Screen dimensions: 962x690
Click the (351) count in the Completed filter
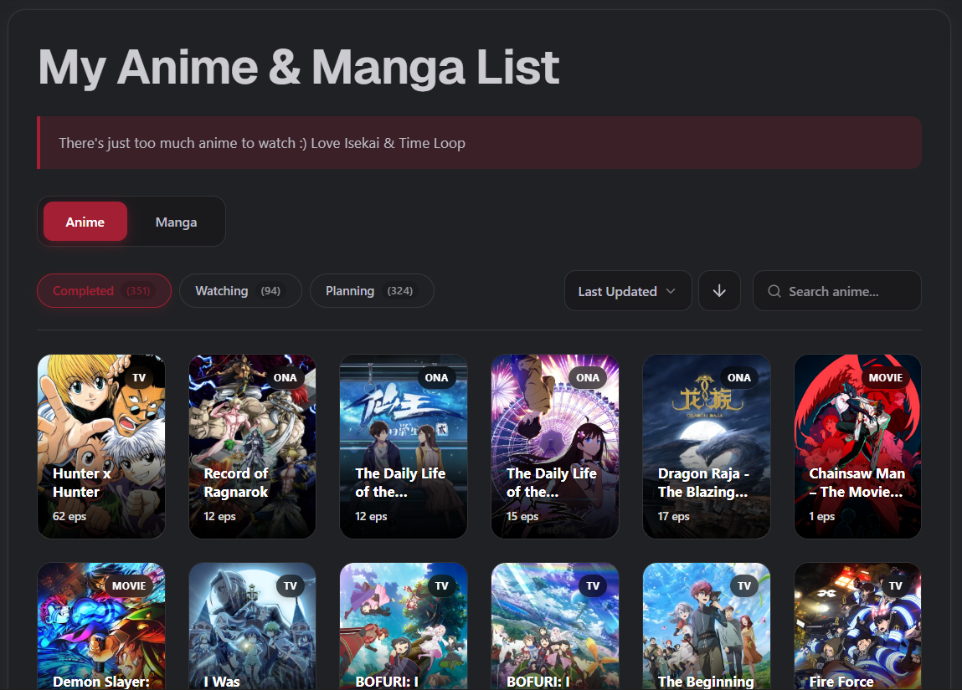(139, 290)
